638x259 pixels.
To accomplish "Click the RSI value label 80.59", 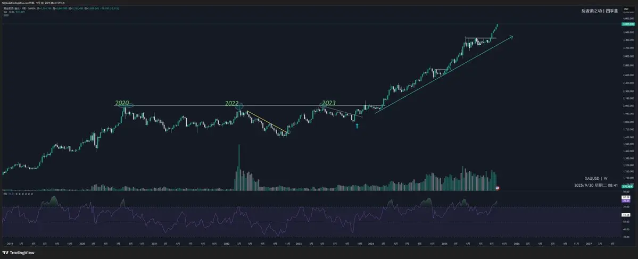I will point(625,197).
